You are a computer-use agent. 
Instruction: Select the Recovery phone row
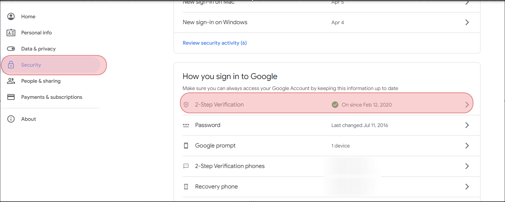327,187
